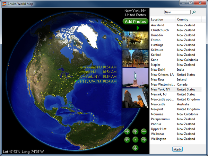Screen dimensions: 208x156
Task: Rotate globe with the down arrow
Action: pyautogui.click(x=136, y=148)
